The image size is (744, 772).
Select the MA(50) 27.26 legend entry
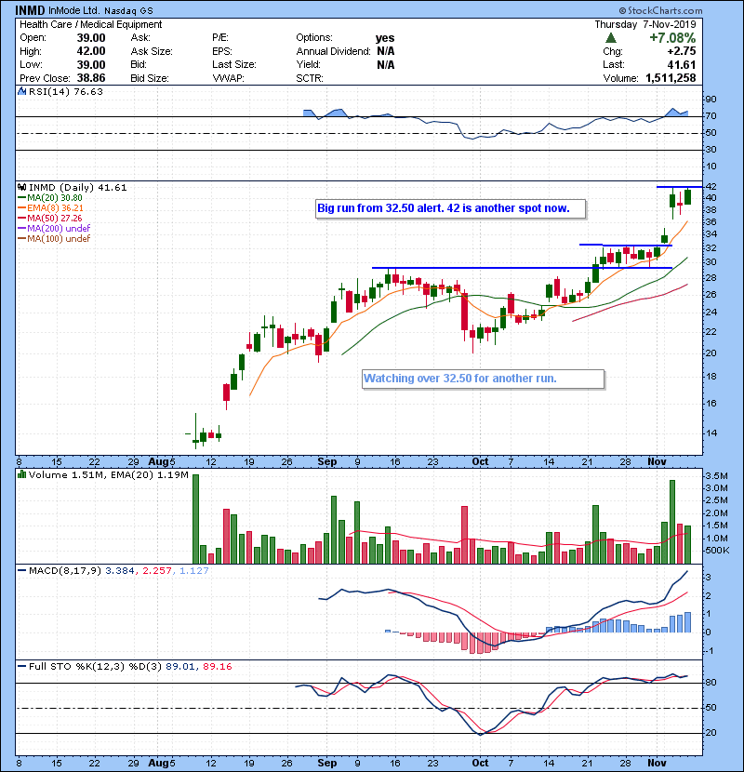(50, 218)
